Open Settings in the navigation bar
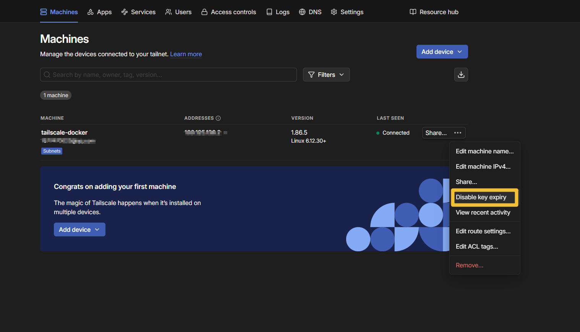 [347, 12]
